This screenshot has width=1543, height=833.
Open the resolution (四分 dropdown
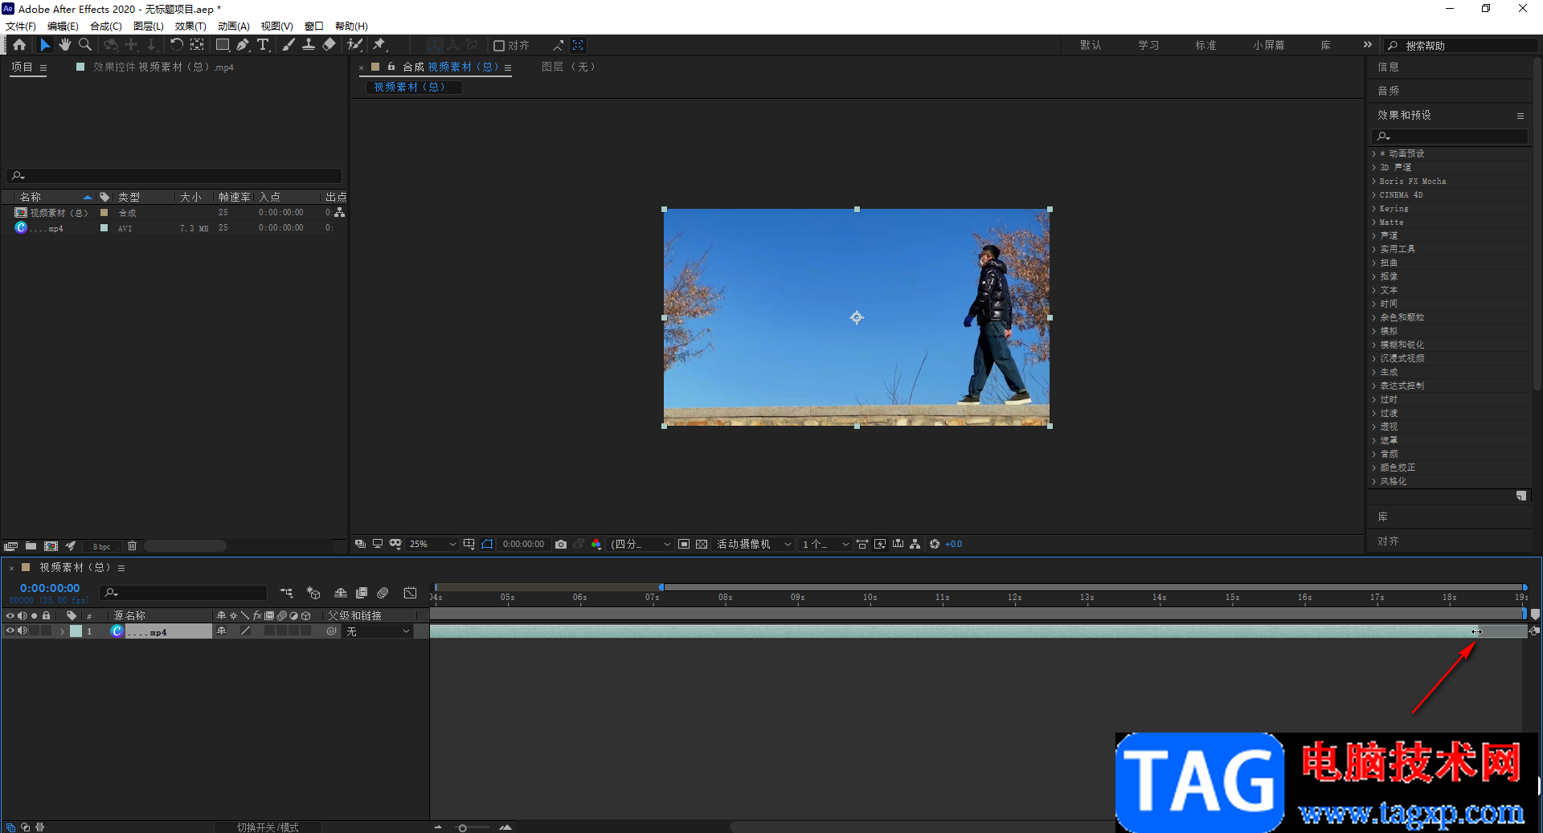(641, 545)
